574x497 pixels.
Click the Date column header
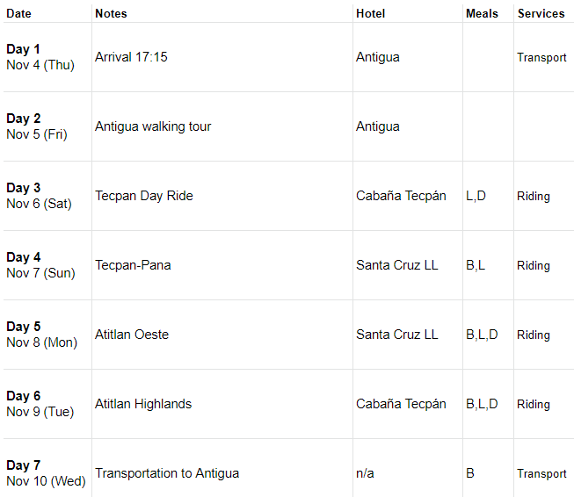point(18,13)
